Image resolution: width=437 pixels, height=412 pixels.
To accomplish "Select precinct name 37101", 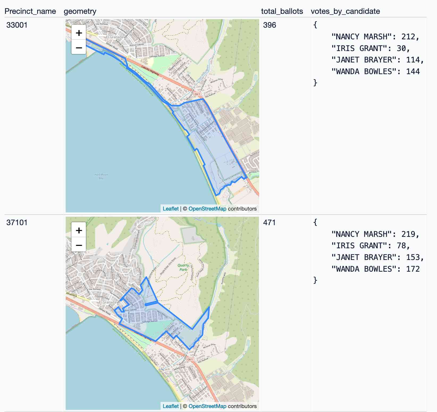I will (x=17, y=222).
